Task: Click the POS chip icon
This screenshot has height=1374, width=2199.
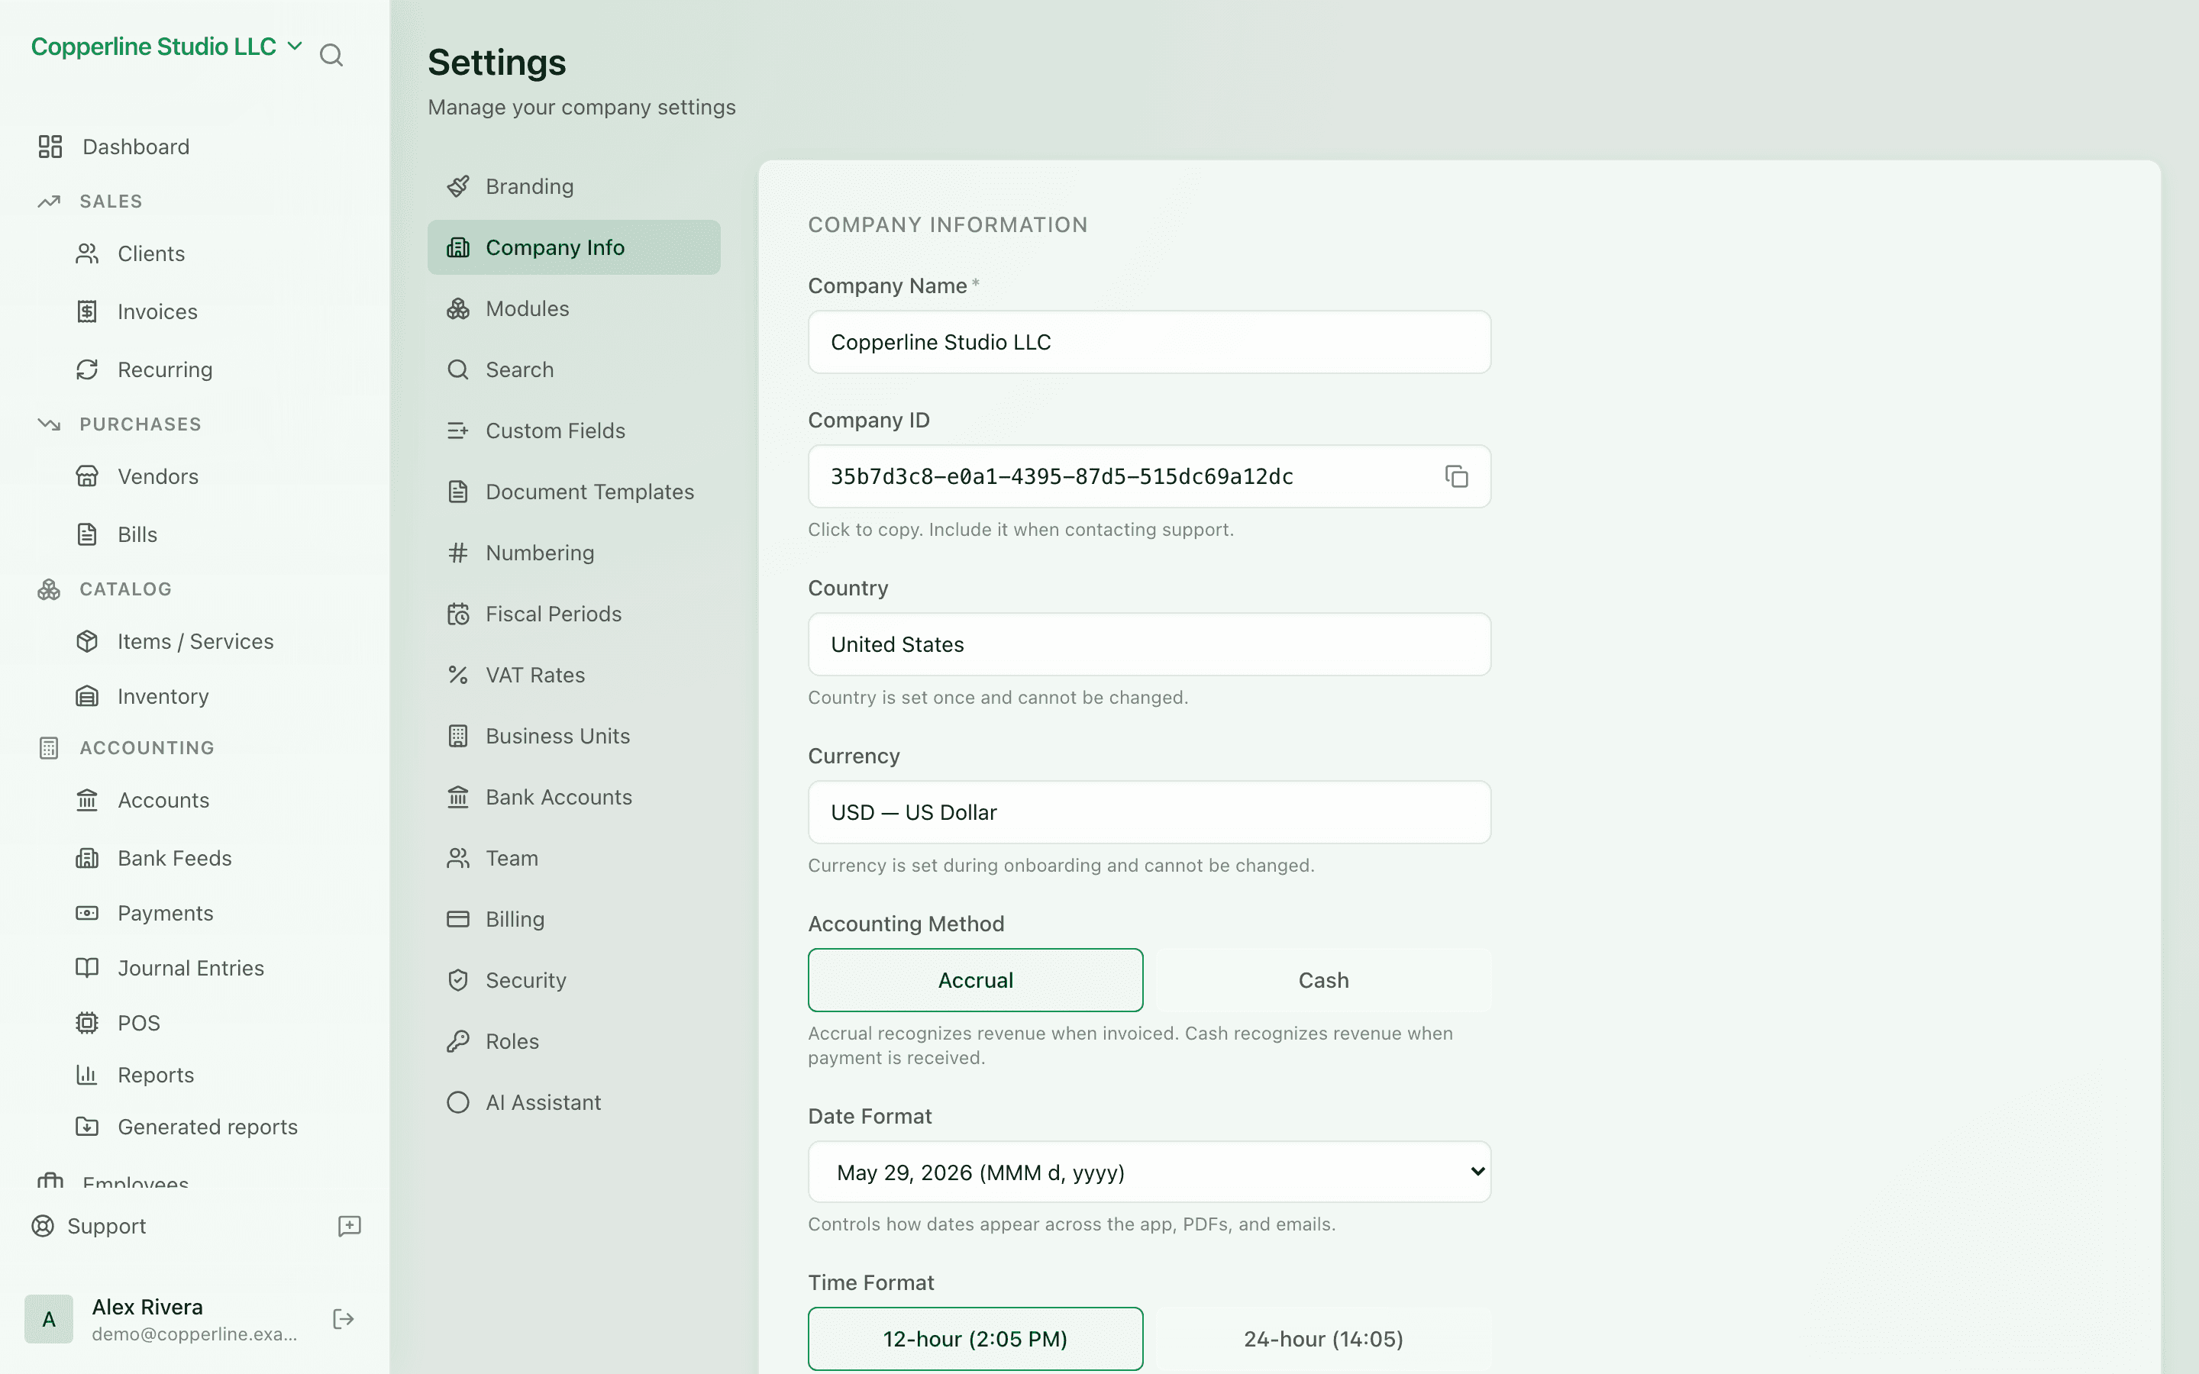Action: click(87, 1023)
